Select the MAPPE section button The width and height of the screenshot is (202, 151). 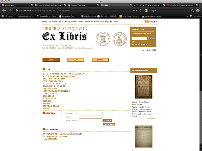76,60
